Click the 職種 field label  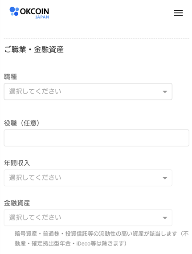pyautogui.click(x=11, y=77)
